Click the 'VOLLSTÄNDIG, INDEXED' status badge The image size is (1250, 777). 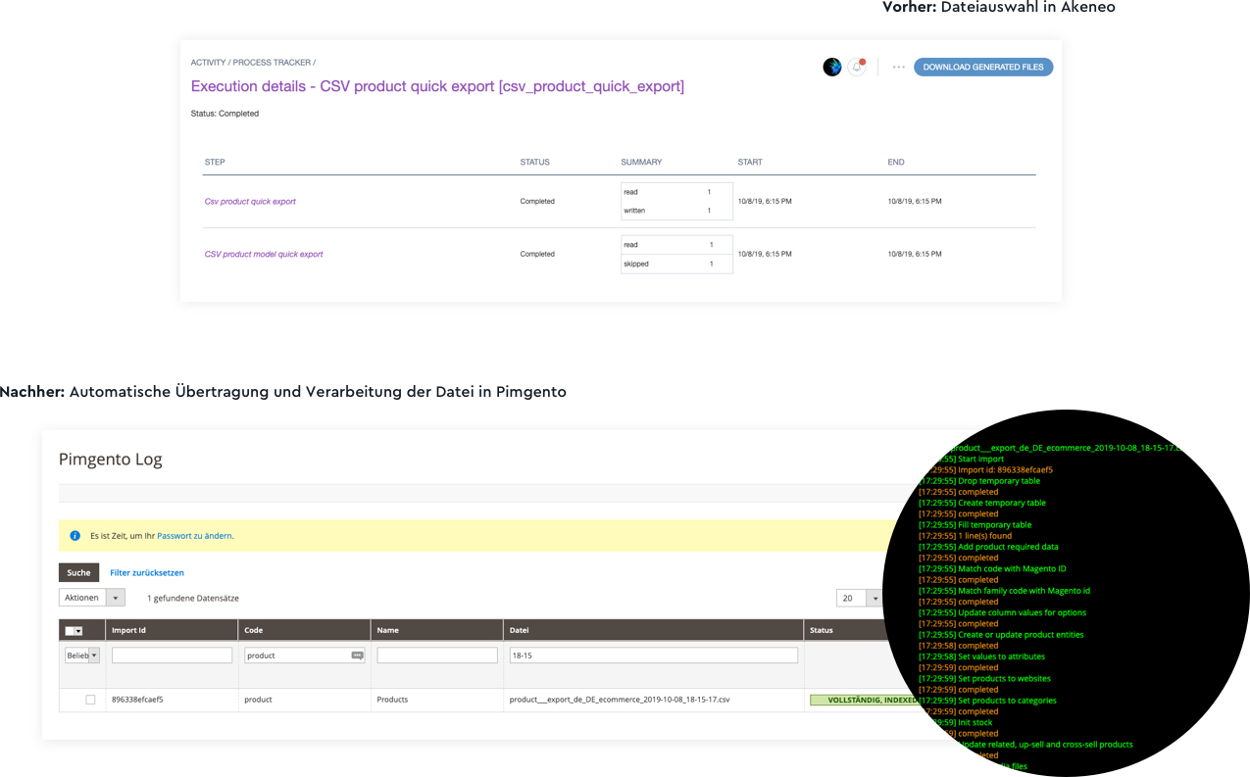click(865, 700)
